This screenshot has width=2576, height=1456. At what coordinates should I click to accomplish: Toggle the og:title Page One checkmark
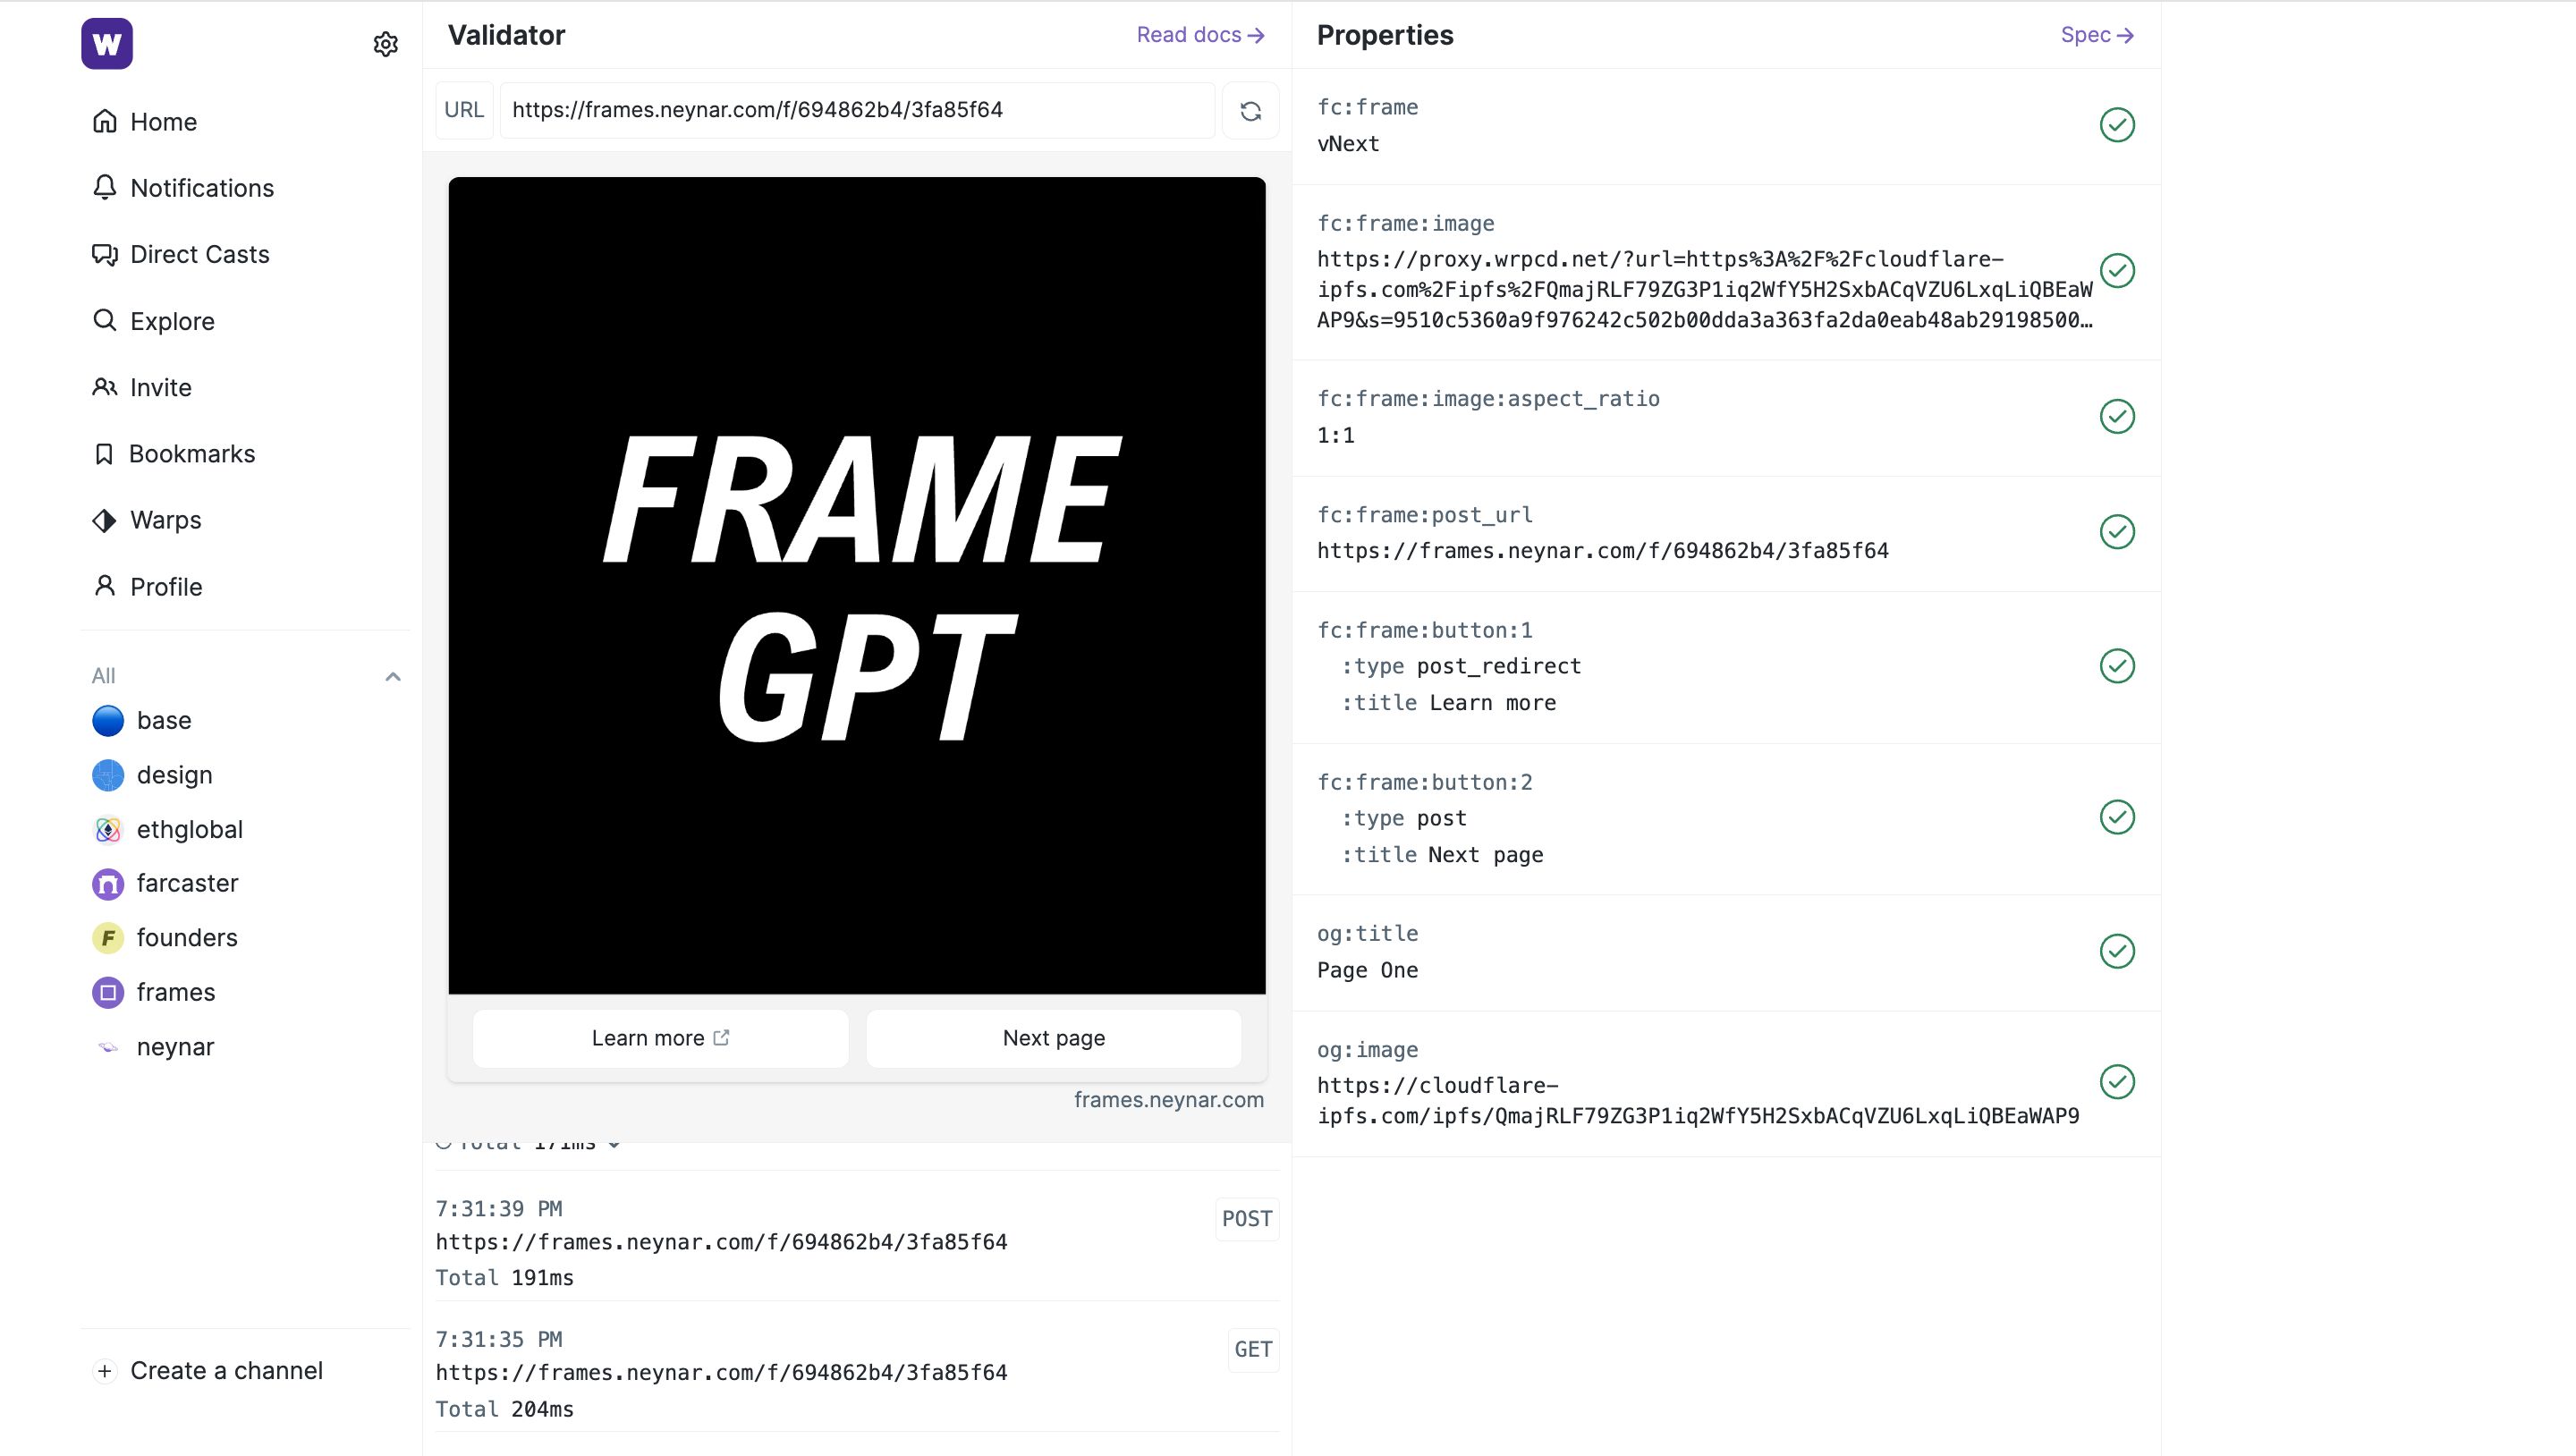(x=2116, y=952)
